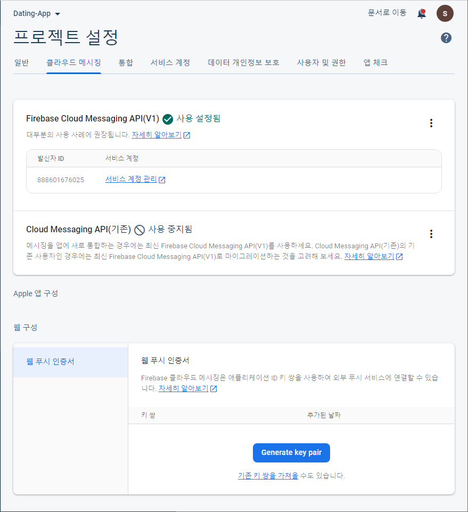468x512 pixels.
Task: Click the Cloud Messaging API(기존) heading
Action: [79, 230]
